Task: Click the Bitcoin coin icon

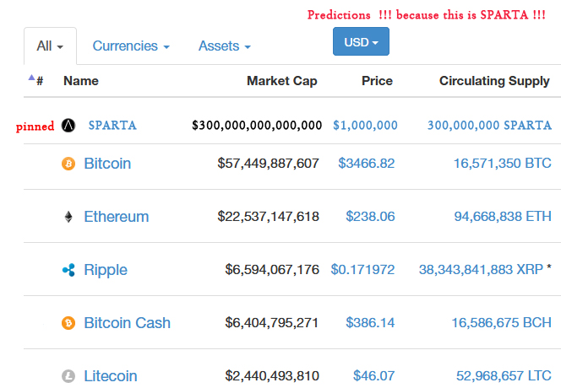Action: [68, 164]
